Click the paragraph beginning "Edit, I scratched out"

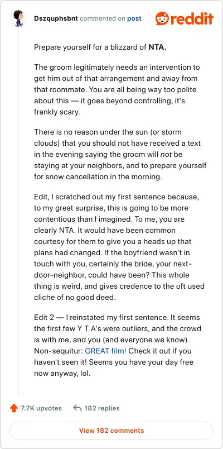point(119,247)
